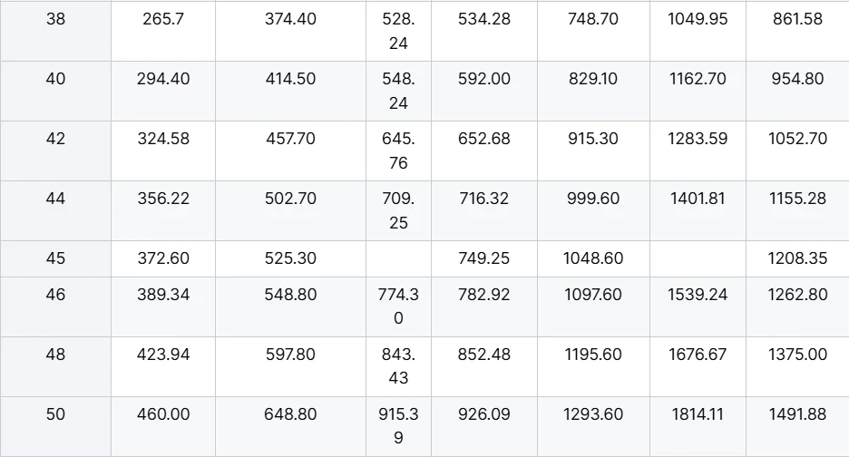
Task: Click the row header cell 38
Action: [x=55, y=19]
